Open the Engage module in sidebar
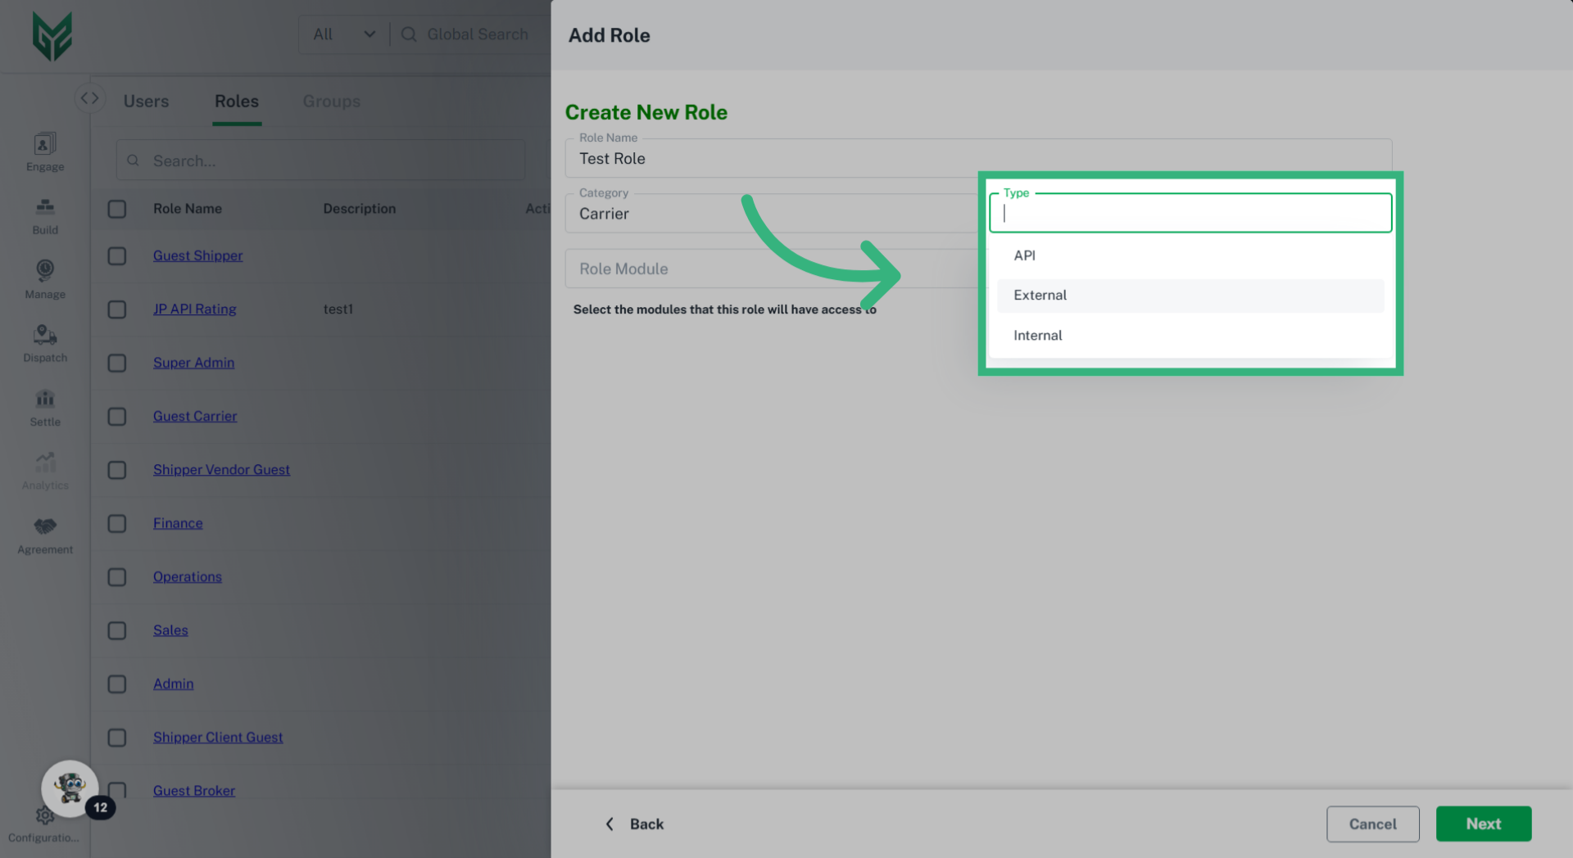The height and width of the screenshot is (858, 1573). (45, 152)
